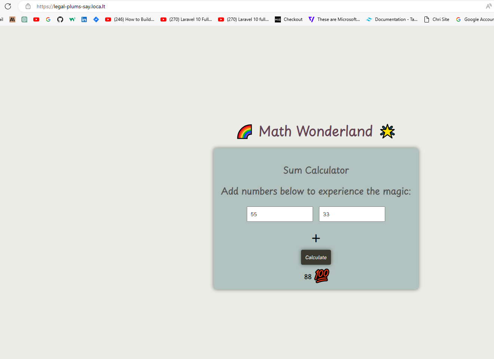
Task: Open the blue diamond Jira bookmark icon
Action: tap(96, 19)
